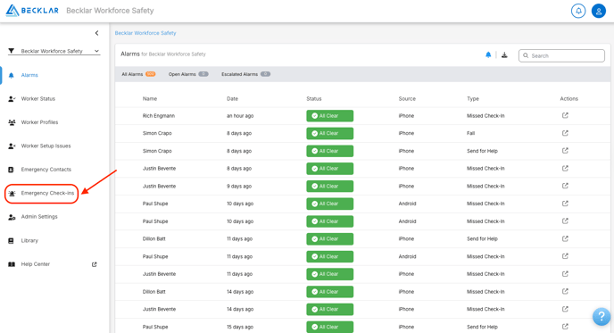Open Paul Shupe 15 days ago action icon
This screenshot has width=614, height=333.
(565, 327)
